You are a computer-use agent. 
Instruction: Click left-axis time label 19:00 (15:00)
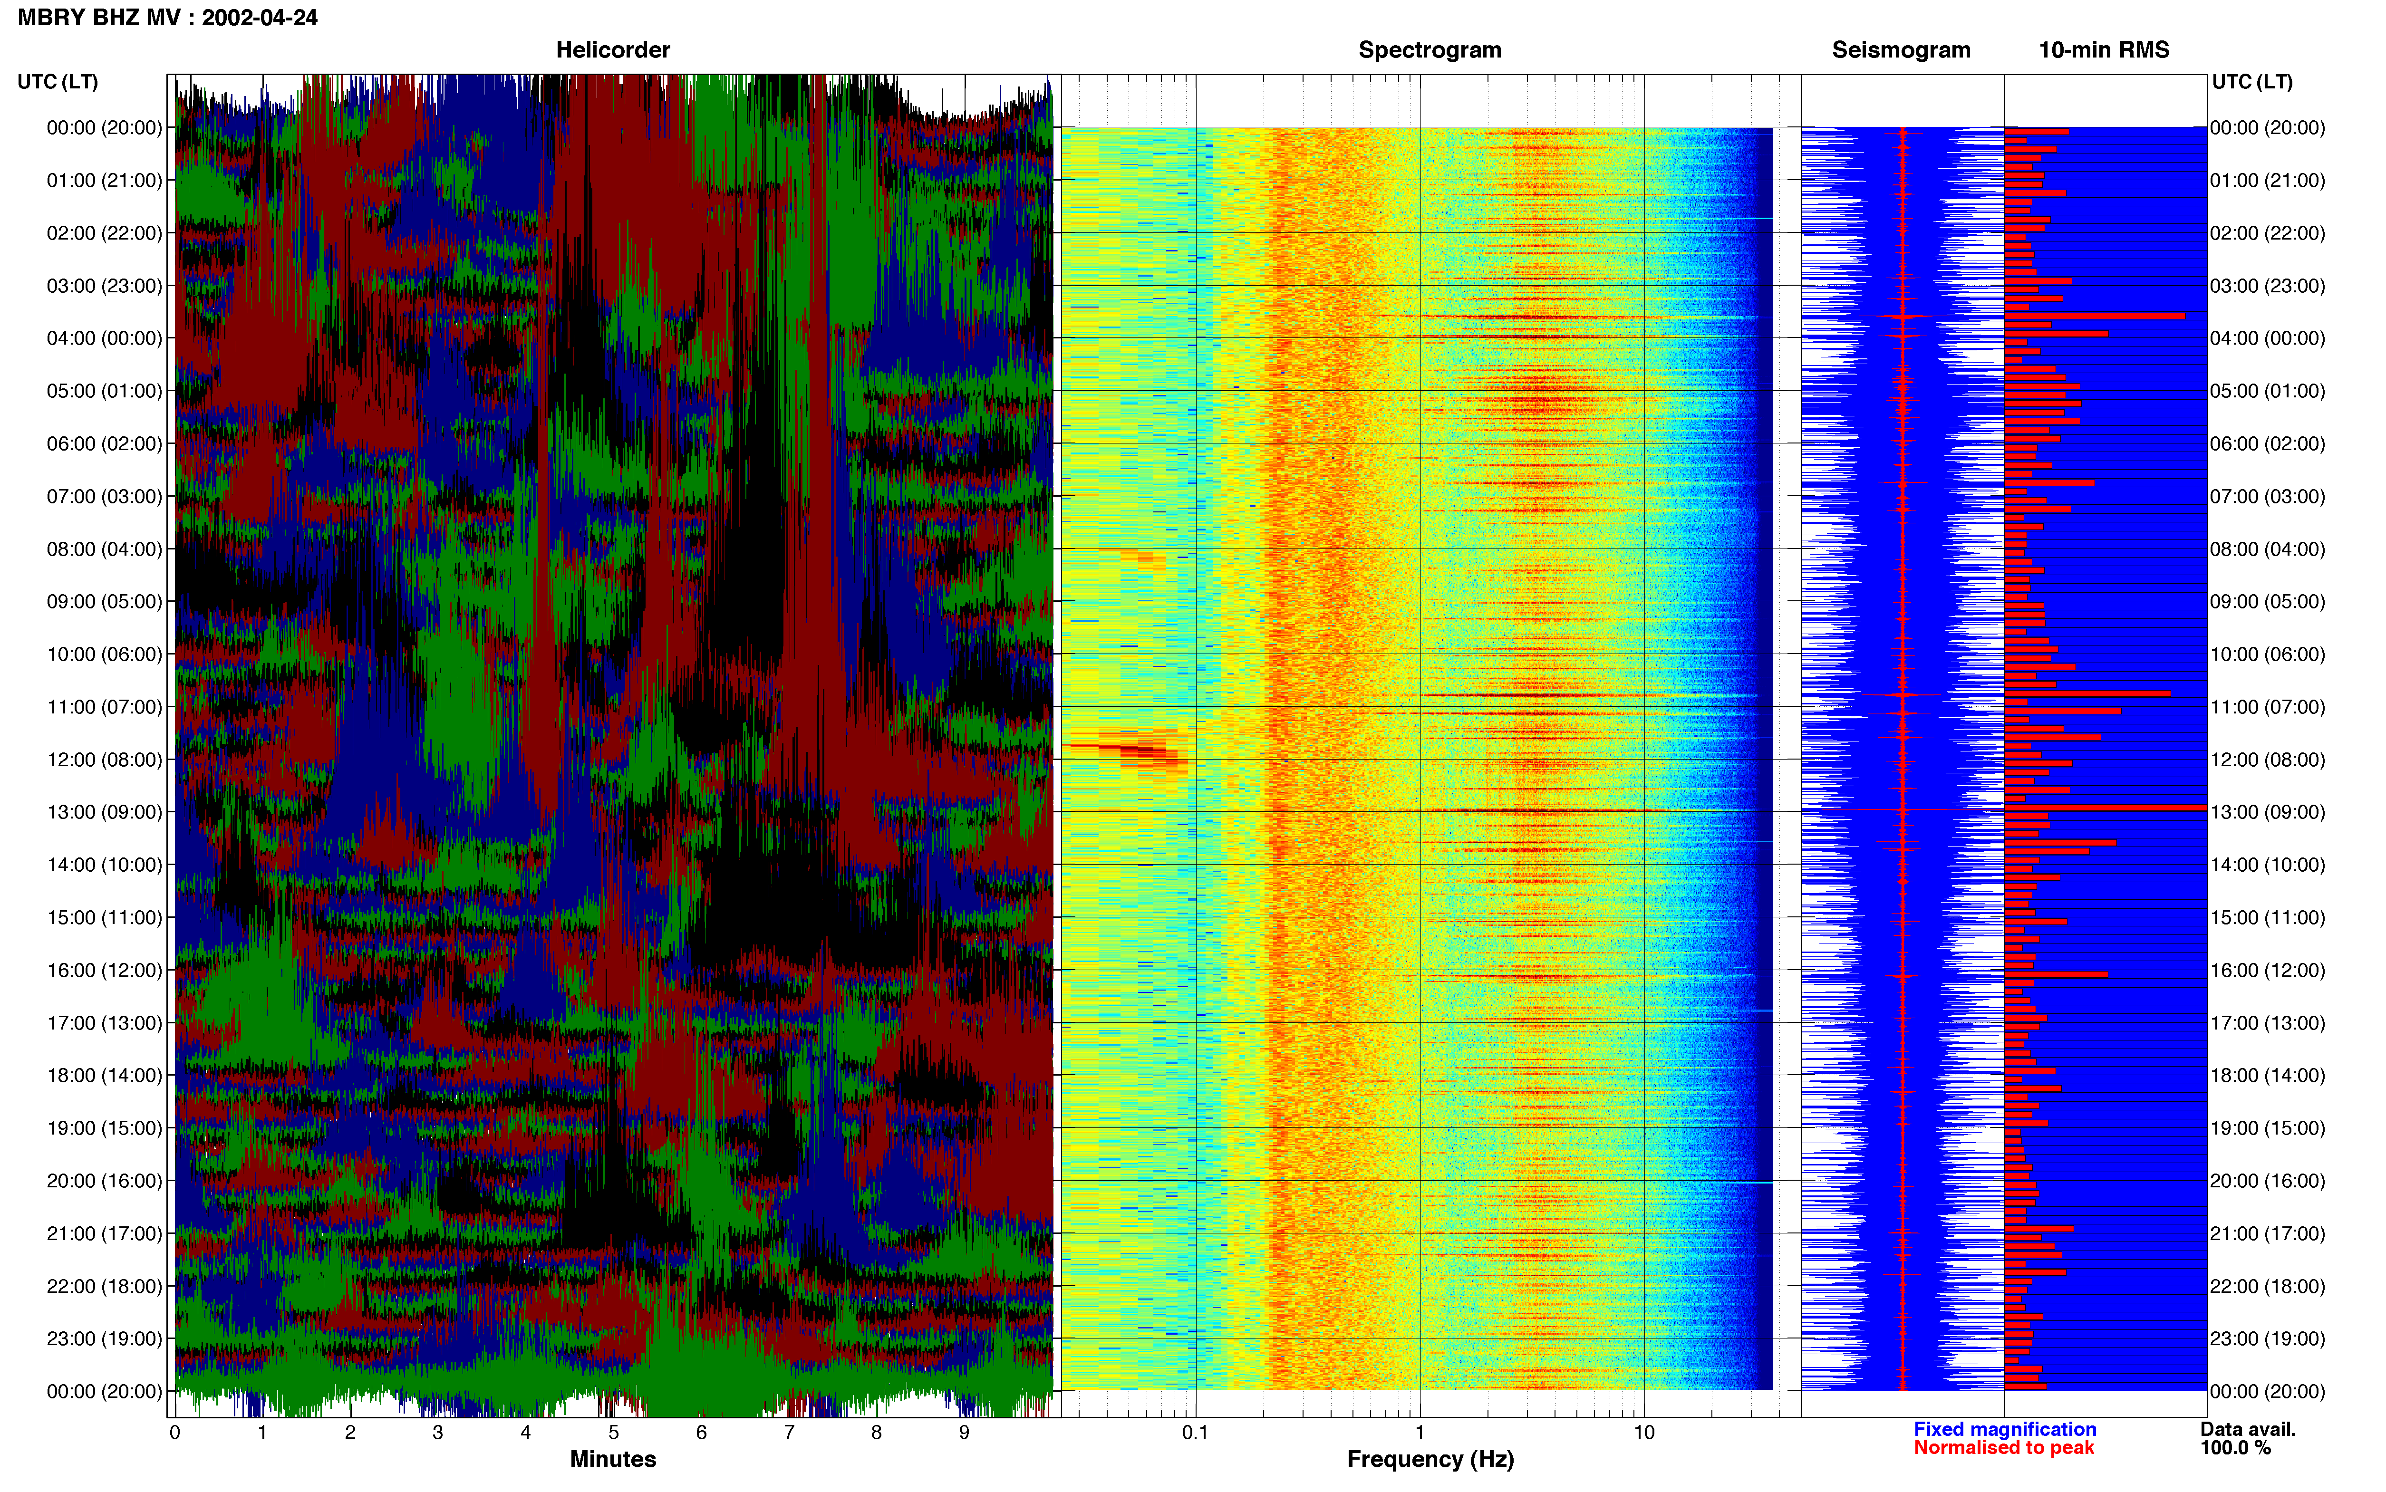tap(105, 1128)
